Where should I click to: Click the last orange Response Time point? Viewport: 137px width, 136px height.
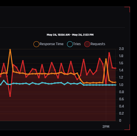116,82
